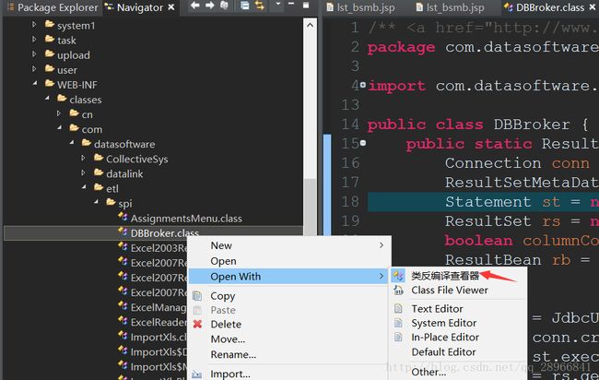Screen dimensions: 599x380
Task: Click the Import icon in context menu
Action: pyautogui.click(x=196, y=374)
